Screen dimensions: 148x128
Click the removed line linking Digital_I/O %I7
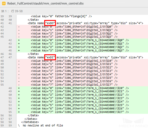coord(74,85)
